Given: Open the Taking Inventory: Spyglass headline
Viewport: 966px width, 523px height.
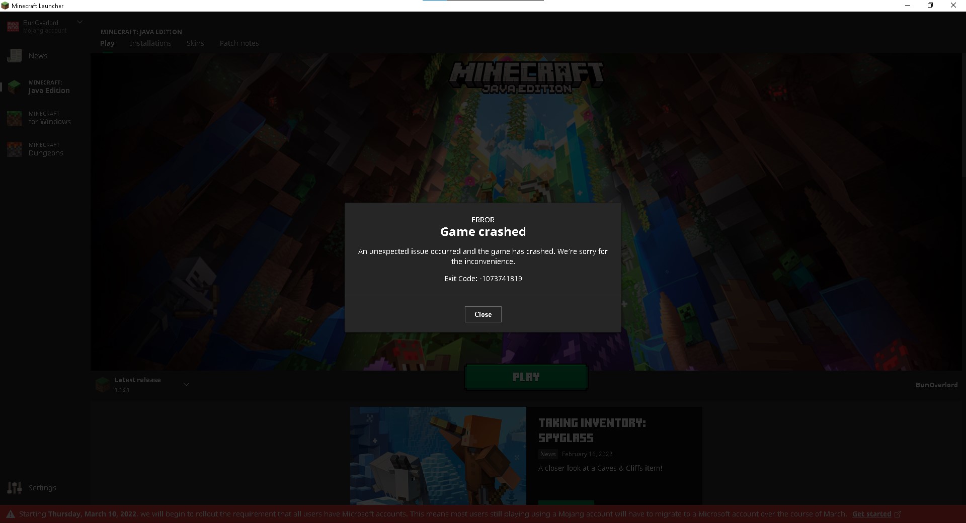Looking at the screenshot, I should pos(592,430).
